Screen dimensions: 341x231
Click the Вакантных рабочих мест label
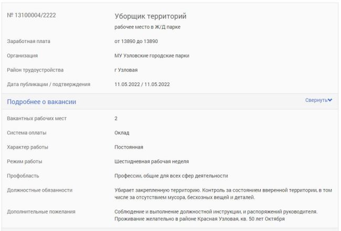tap(37, 119)
